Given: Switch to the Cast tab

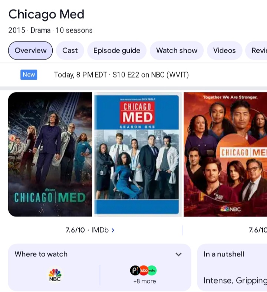Looking at the screenshot, I should tap(70, 50).
